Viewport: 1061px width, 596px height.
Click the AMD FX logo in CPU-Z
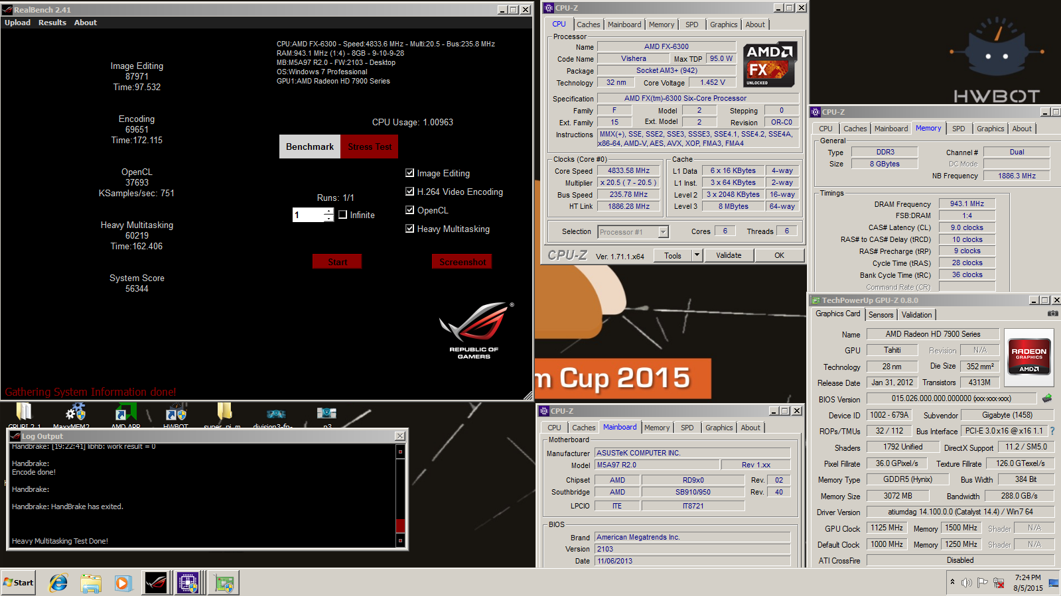[x=770, y=65]
